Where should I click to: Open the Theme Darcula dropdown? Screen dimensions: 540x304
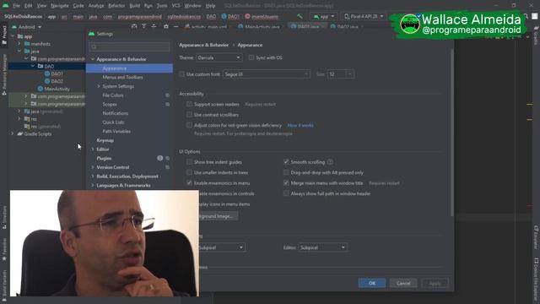pyautogui.click(x=219, y=57)
